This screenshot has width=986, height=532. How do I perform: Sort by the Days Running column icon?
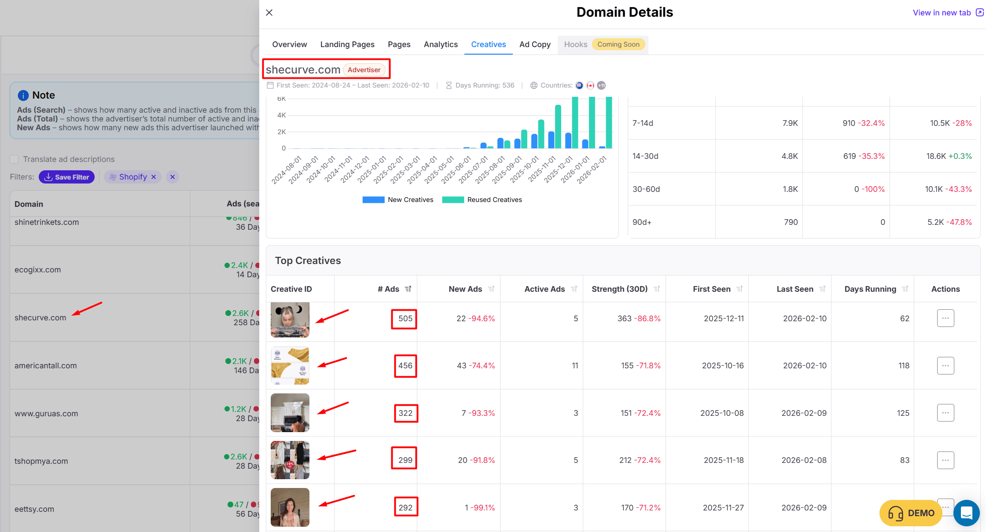(x=905, y=289)
